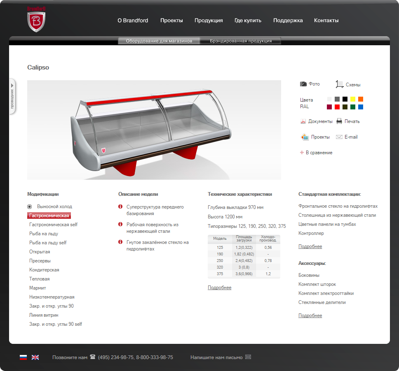
Task: Select the Мармит modification
Action: coord(38,288)
